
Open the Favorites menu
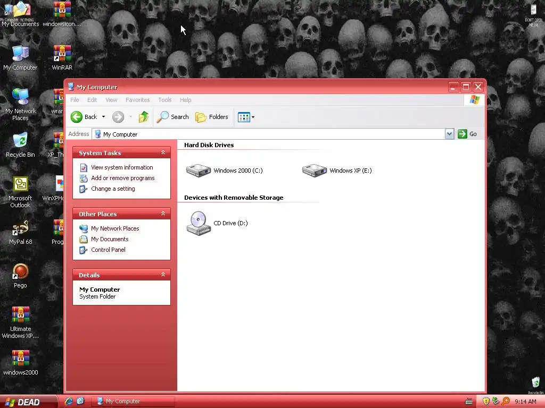[x=138, y=100]
